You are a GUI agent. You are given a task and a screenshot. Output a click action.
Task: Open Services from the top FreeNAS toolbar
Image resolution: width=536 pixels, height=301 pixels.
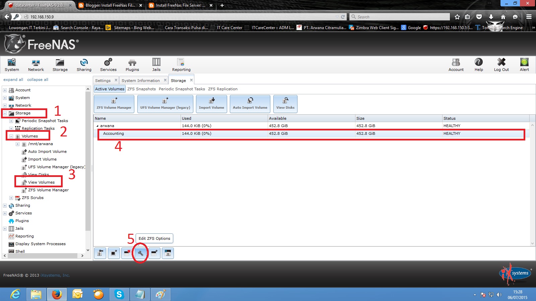point(108,65)
